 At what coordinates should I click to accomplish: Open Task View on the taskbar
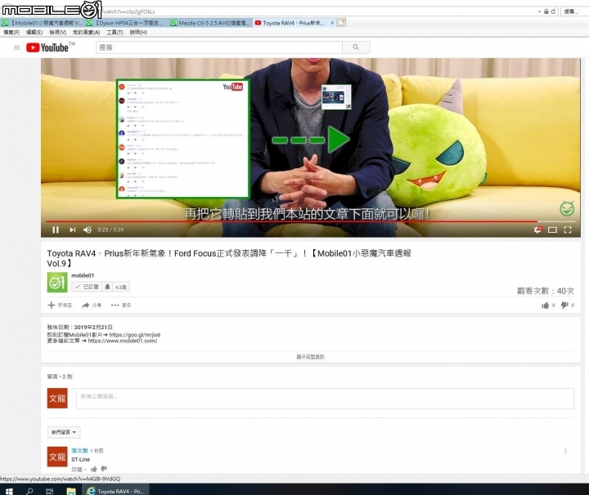(50, 491)
